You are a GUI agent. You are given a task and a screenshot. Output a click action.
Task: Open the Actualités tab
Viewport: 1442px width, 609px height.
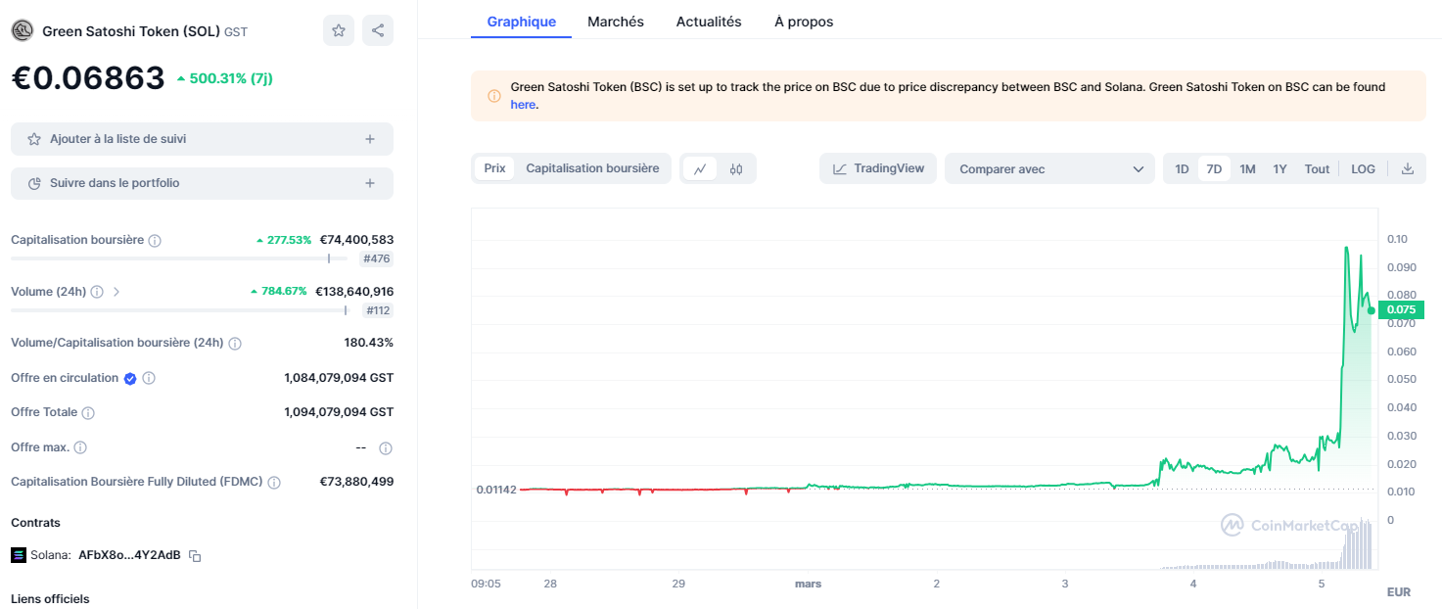[x=709, y=22]
